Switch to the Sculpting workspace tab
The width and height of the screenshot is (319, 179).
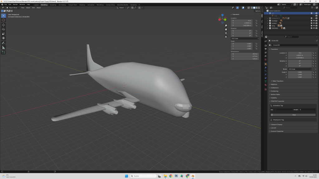pyautogui.click(x=53, y=5)
